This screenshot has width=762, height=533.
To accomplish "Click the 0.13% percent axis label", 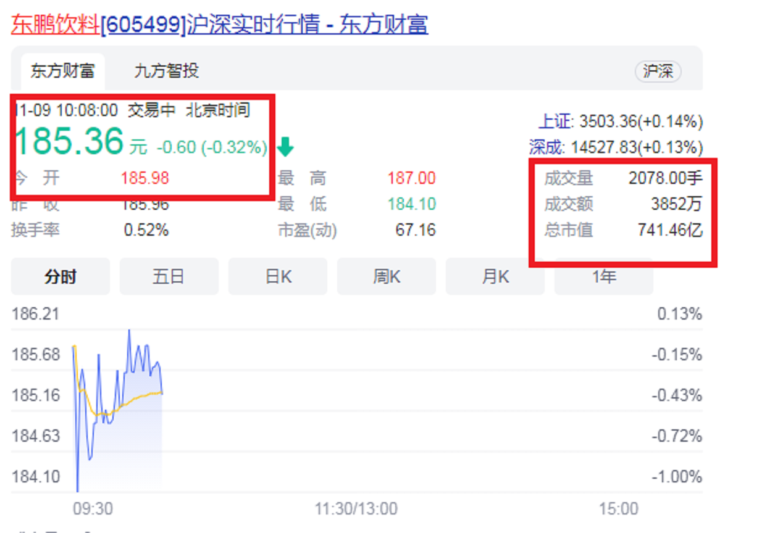I will point(680,314).
